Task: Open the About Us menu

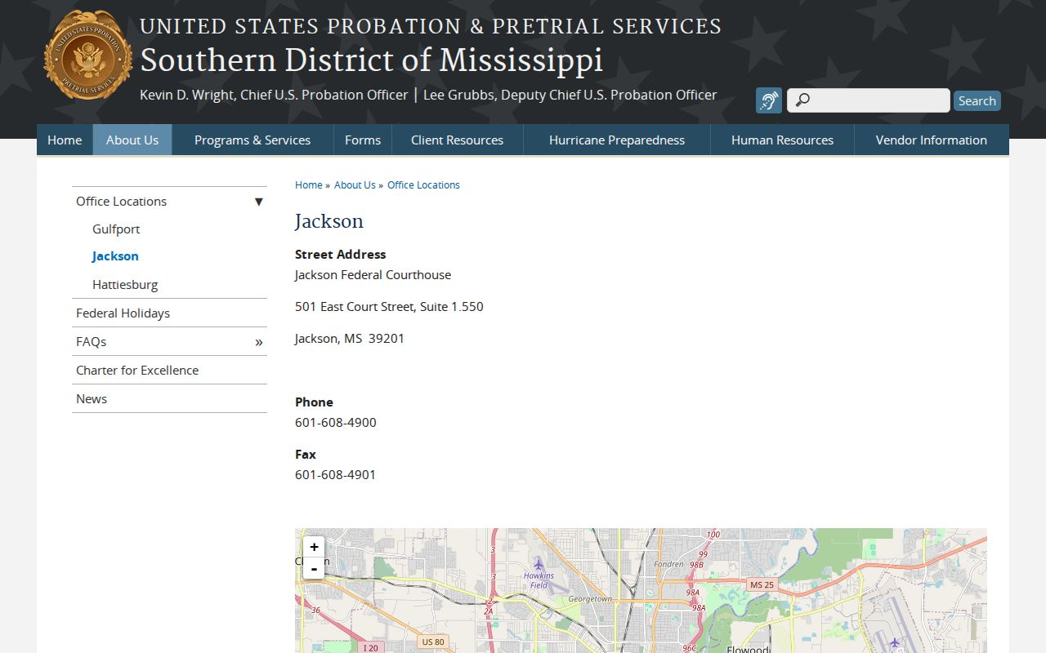Action: click(x=132, y=140)
